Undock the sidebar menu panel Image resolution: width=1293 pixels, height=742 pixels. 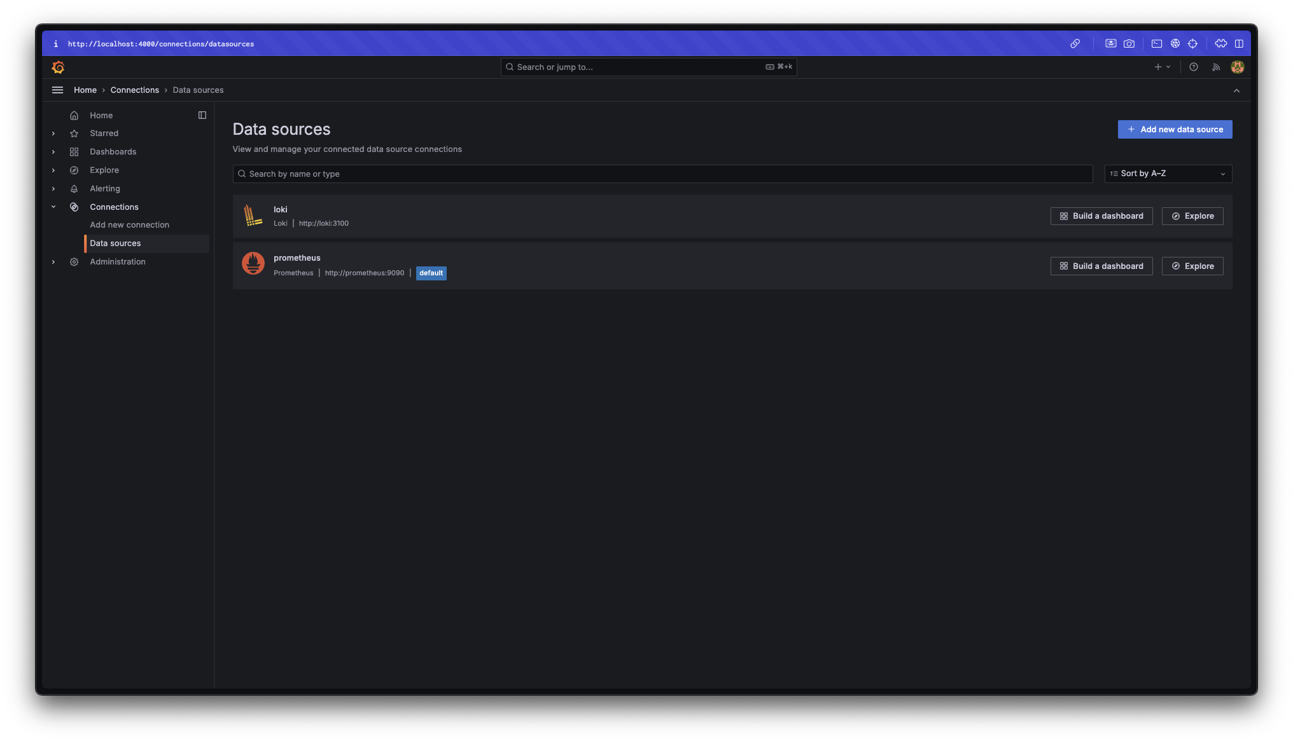(202, 115)
